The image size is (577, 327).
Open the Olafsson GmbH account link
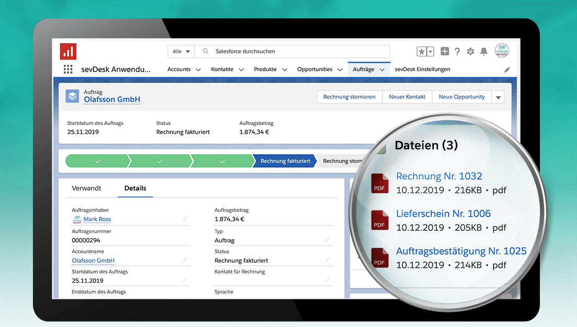[93, 260]
